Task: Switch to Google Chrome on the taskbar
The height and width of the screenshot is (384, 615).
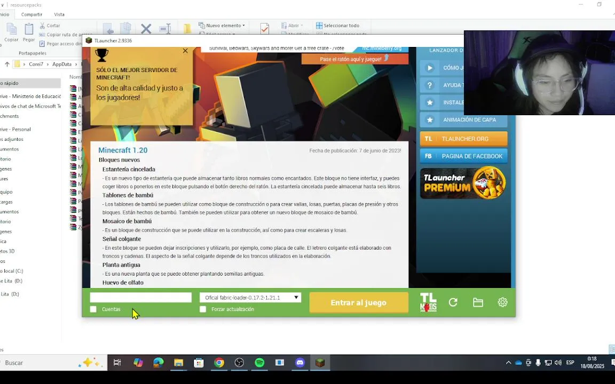Action: pyautogui.click(x=219, y=363)
